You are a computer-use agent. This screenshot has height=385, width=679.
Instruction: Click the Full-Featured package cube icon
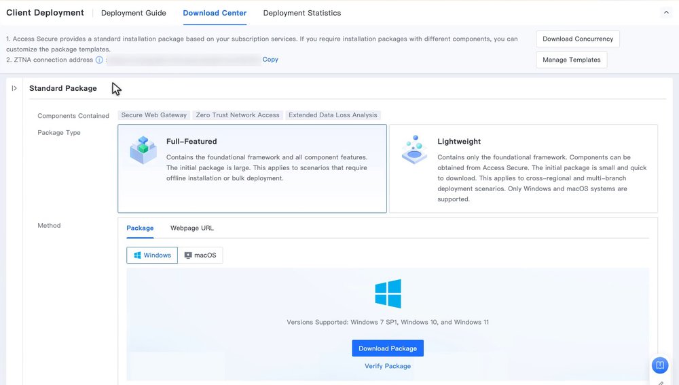point(143,150)
